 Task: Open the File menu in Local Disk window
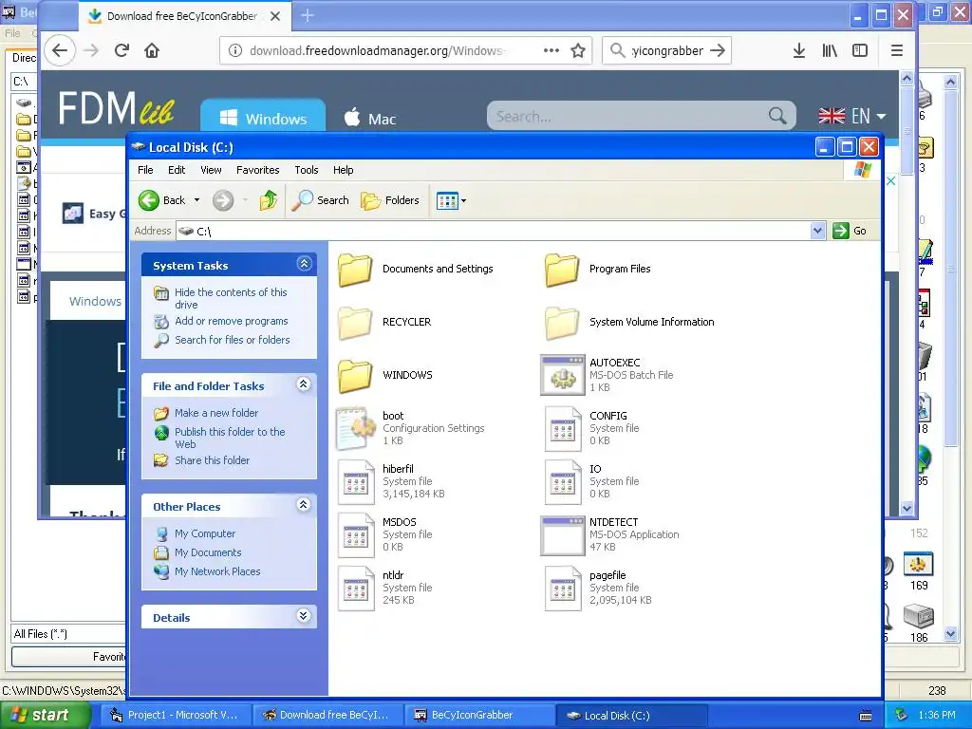coord(145,170)
